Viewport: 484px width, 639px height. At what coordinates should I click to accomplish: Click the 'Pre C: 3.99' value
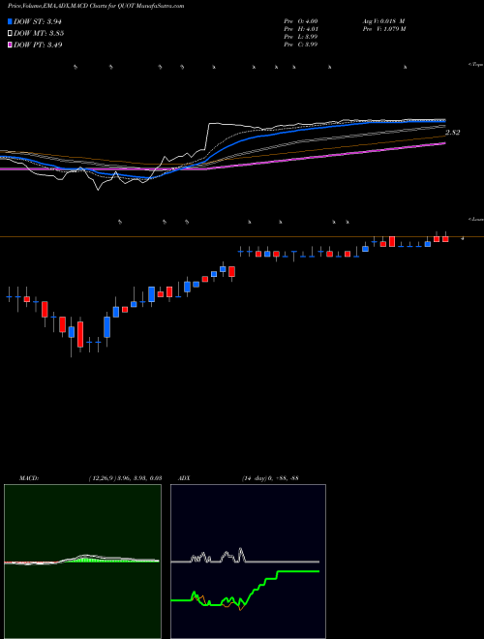coord(301,45)
